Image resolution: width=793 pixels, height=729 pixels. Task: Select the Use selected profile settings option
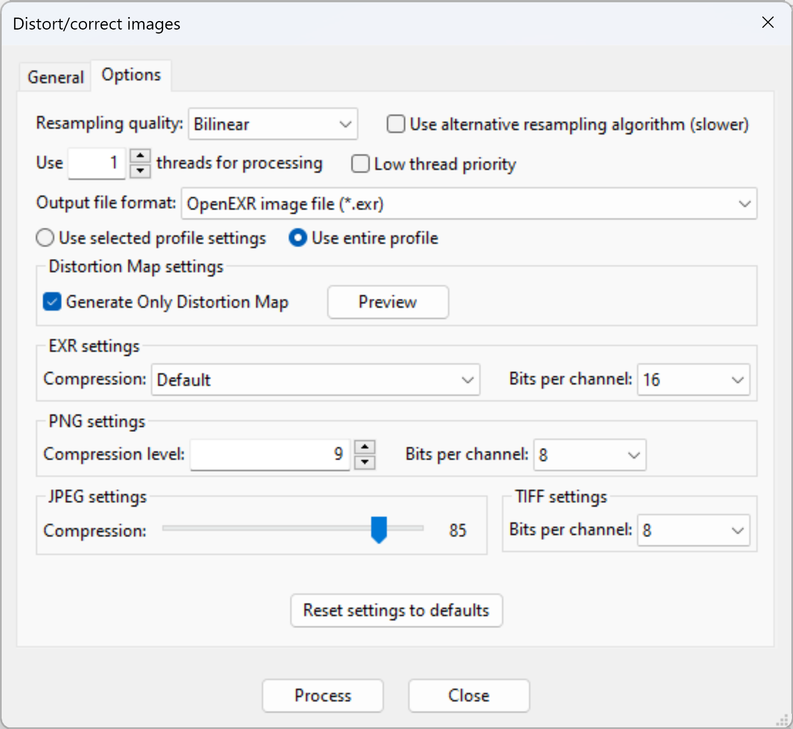(x=45, y=238)
